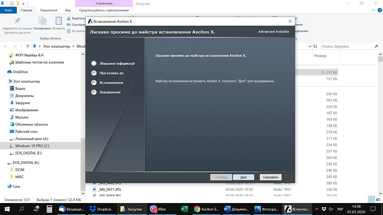The image size is (383, 215).
Task: Show hidden tray icons chevron
Action: 316,209
